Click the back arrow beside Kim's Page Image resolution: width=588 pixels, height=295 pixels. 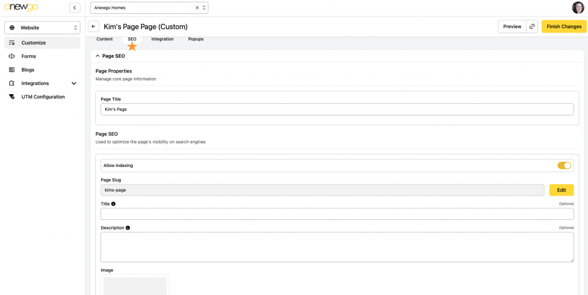pos(94,26)
